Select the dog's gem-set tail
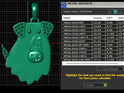Image resolution: width=124 pixels, height=93 pixels. pyautogui.click(x=5, y=52)
